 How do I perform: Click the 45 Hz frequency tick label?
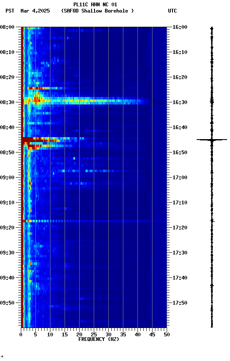click(152, 335)
